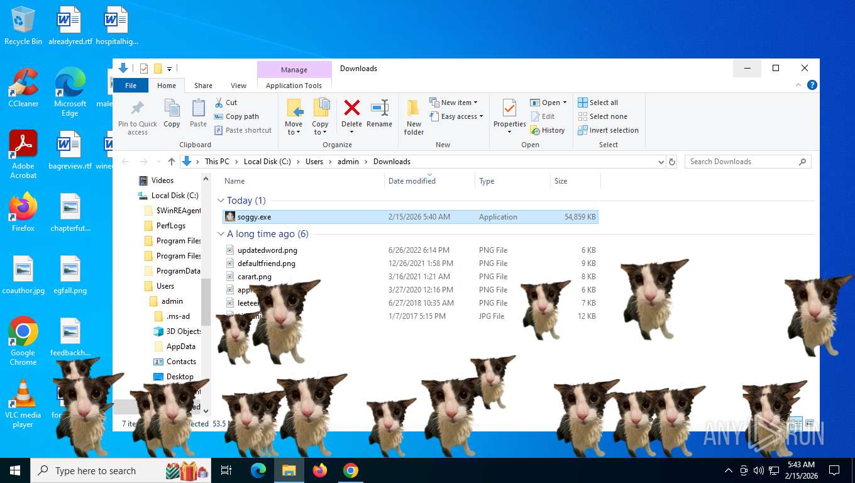Open Properties of selected file
Viewport: 855px width, 483px height.
point(509,117)
